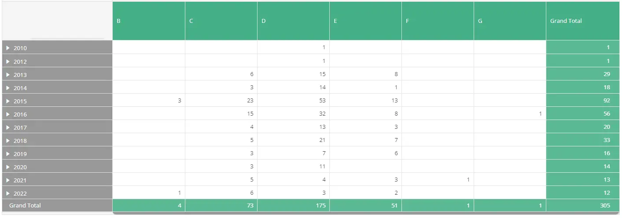Select the 2017 row header
Screen dimensions: 622x218
click(x=57, y=127)
